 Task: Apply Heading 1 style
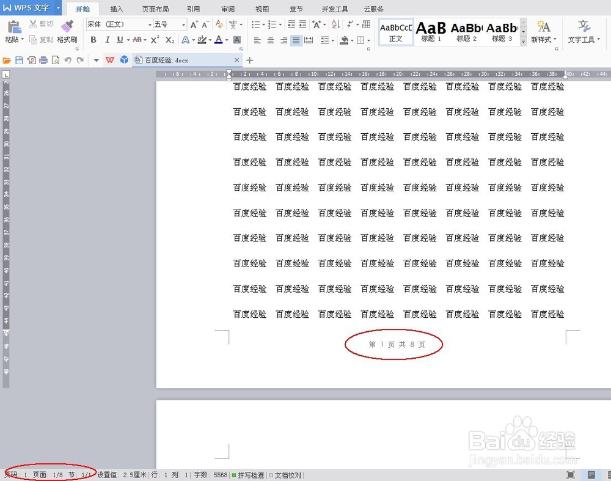431,32
